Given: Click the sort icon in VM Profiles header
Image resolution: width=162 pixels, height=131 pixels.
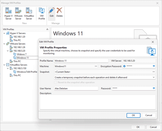Looking at the screenshot, I should [47, 29].
